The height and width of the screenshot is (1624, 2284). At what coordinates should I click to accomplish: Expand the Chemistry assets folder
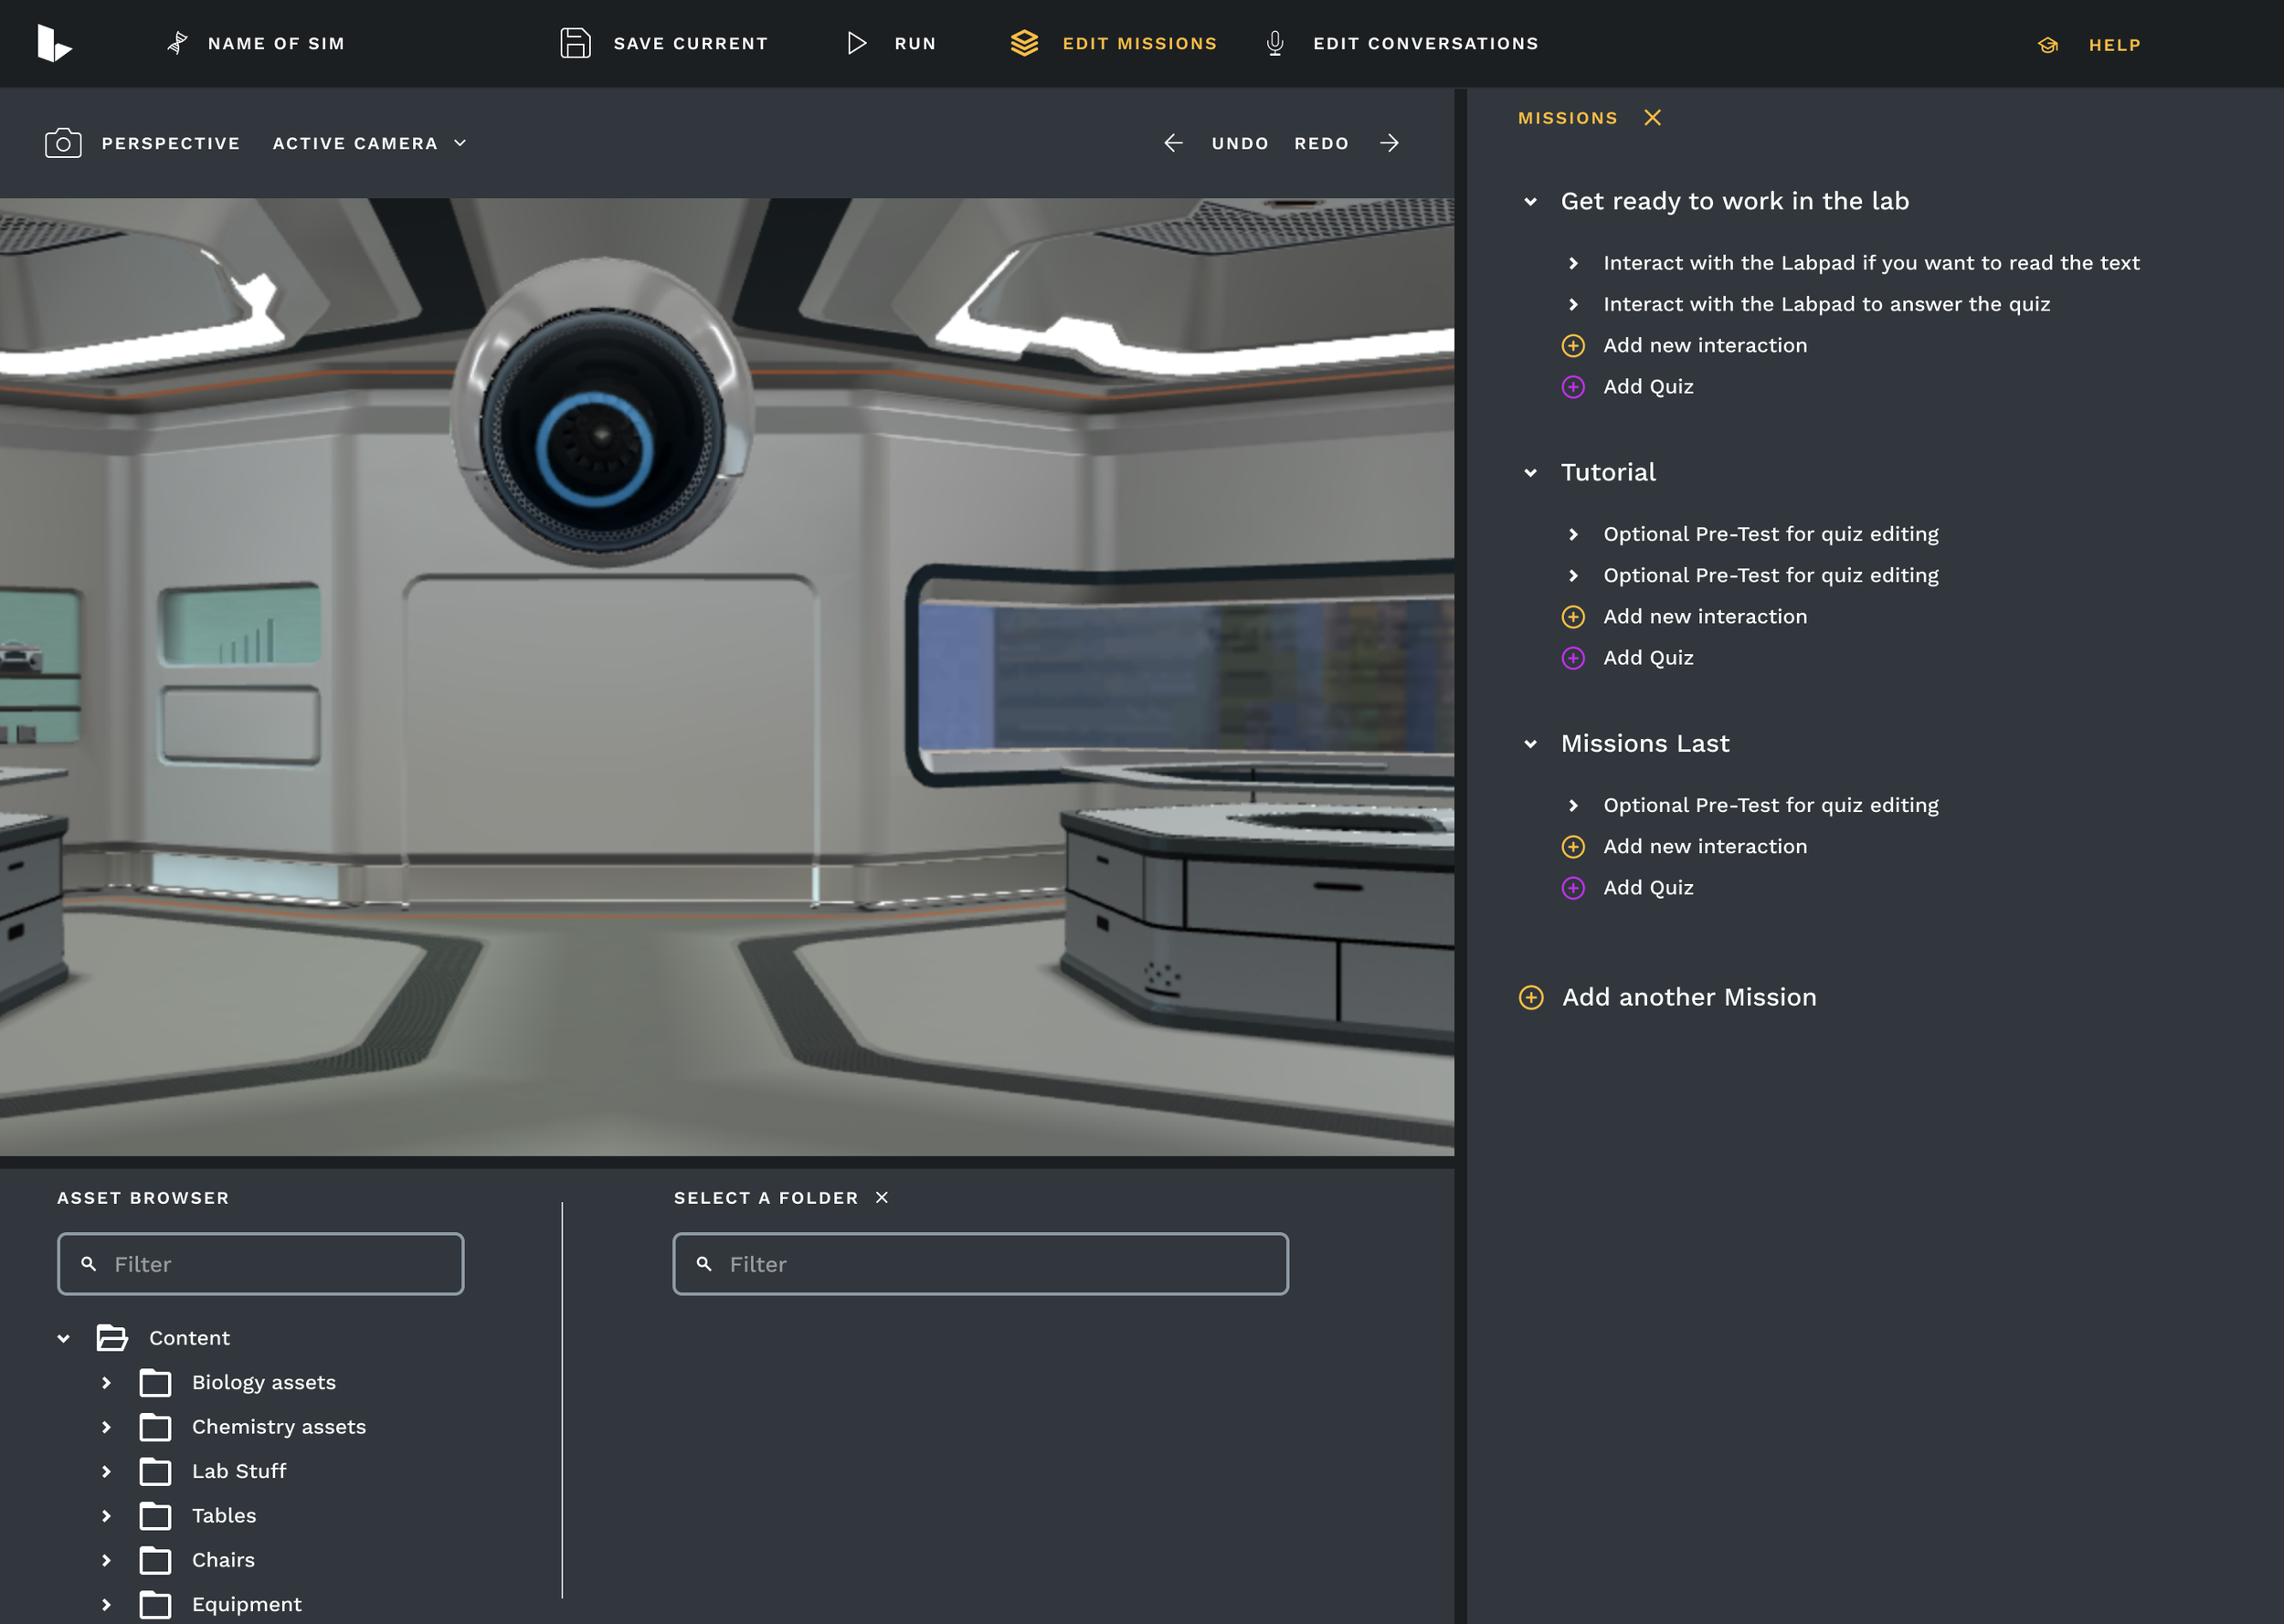coord(106,1427)
